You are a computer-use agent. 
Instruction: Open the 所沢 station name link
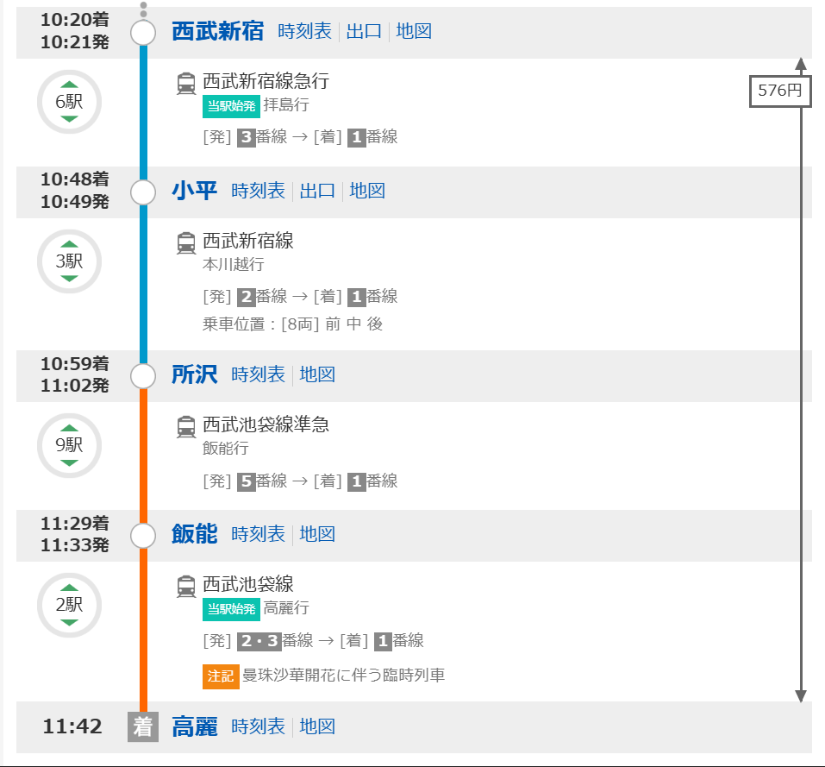(x=194, y=374)
